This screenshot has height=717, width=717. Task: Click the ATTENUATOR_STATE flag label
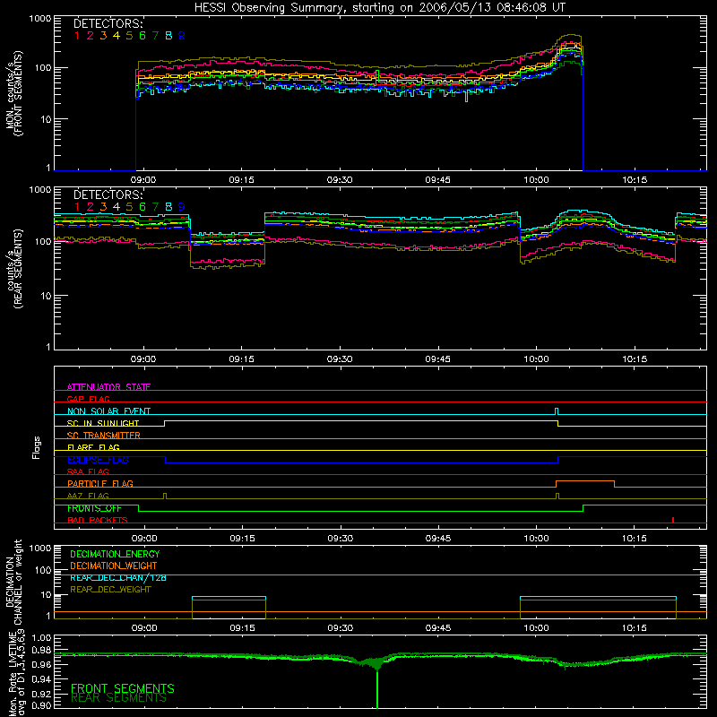click(x=108, y=387)
